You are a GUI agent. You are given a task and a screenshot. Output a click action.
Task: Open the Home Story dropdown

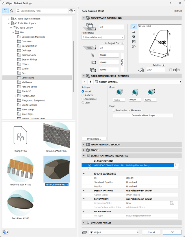coord(103,37)
